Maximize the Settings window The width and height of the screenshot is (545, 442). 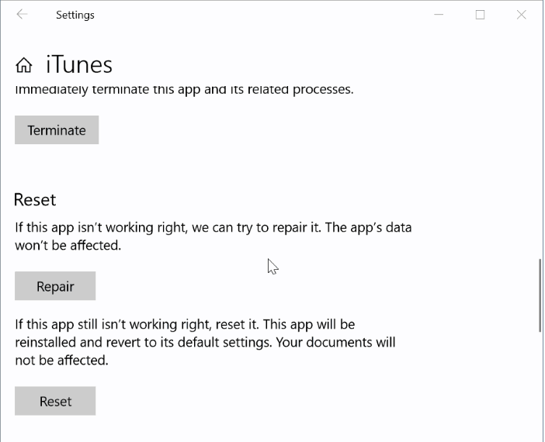[480, 15]
